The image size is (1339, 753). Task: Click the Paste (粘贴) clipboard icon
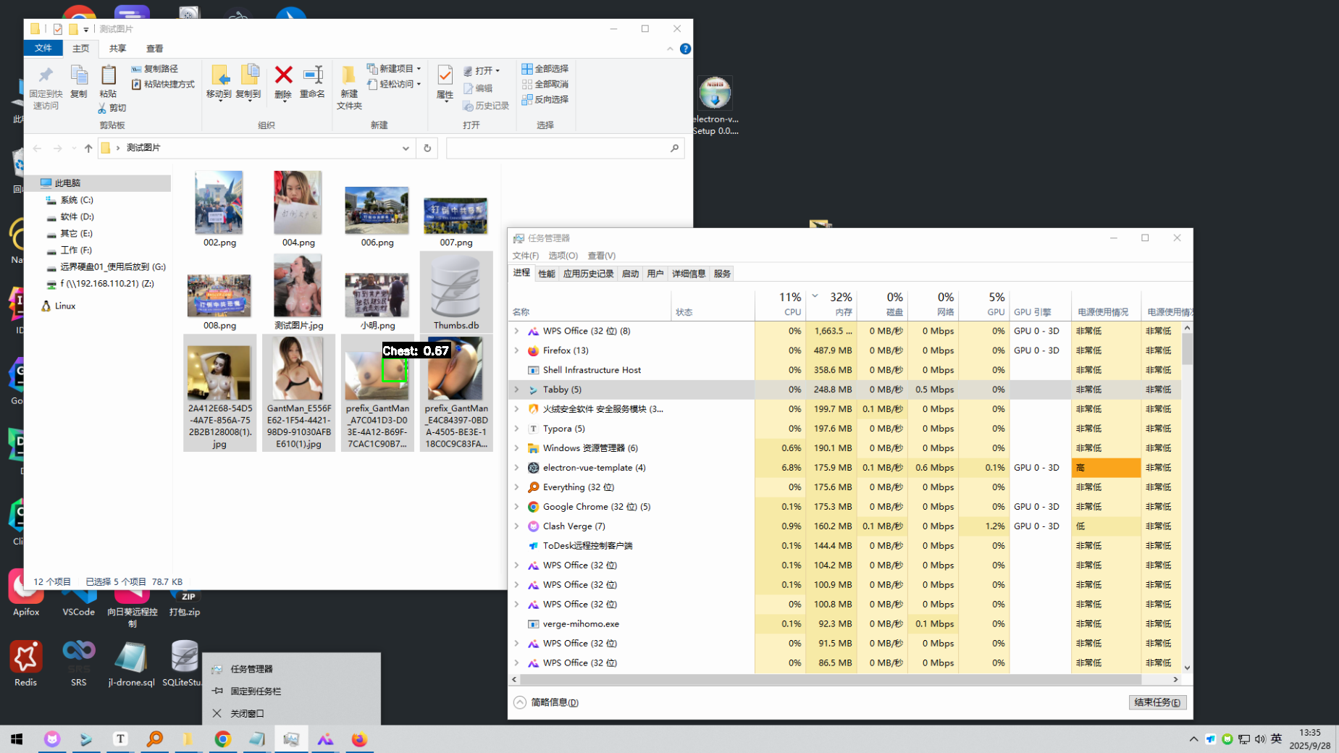coord(108,76)
